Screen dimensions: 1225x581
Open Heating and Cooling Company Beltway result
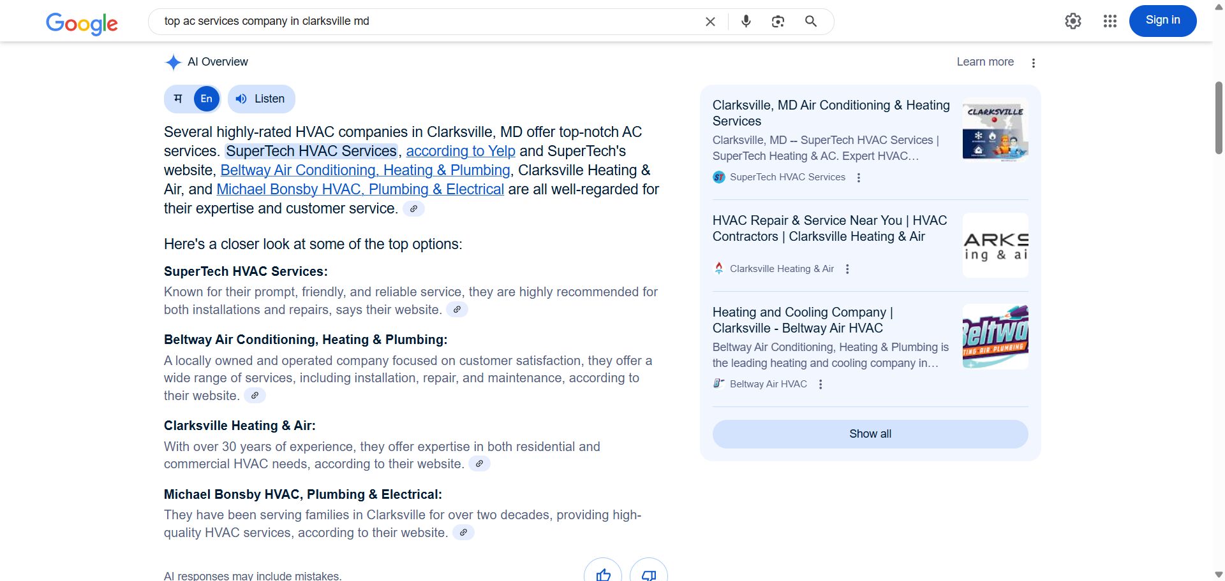coord(803,320)
